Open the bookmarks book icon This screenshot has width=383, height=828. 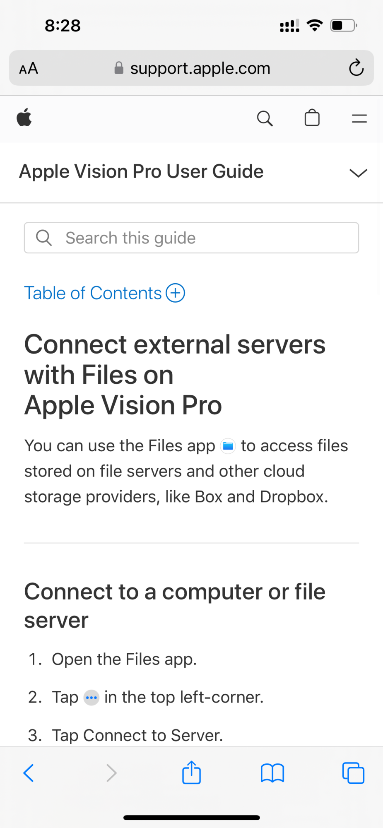click(272, 773)
